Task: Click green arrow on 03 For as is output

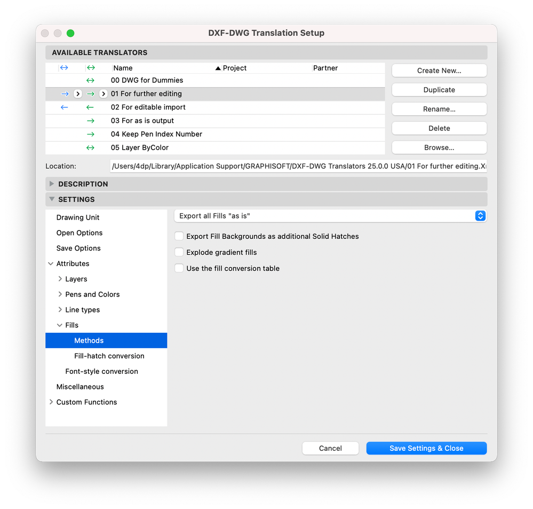Action: 90,121
